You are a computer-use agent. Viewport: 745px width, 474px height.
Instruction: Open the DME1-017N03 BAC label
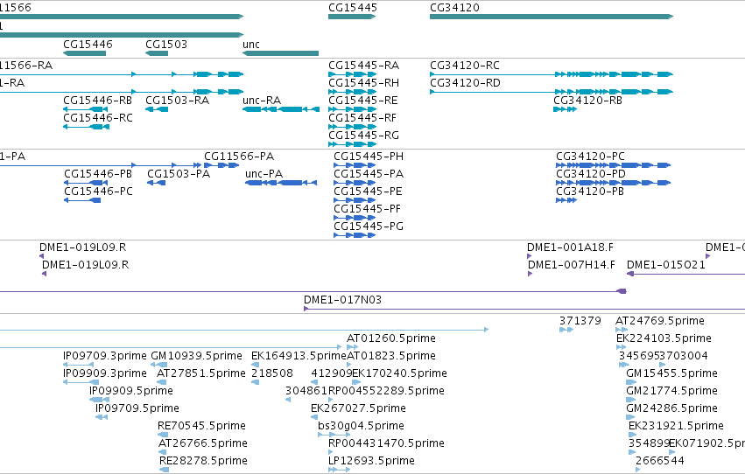coord(342,300)
